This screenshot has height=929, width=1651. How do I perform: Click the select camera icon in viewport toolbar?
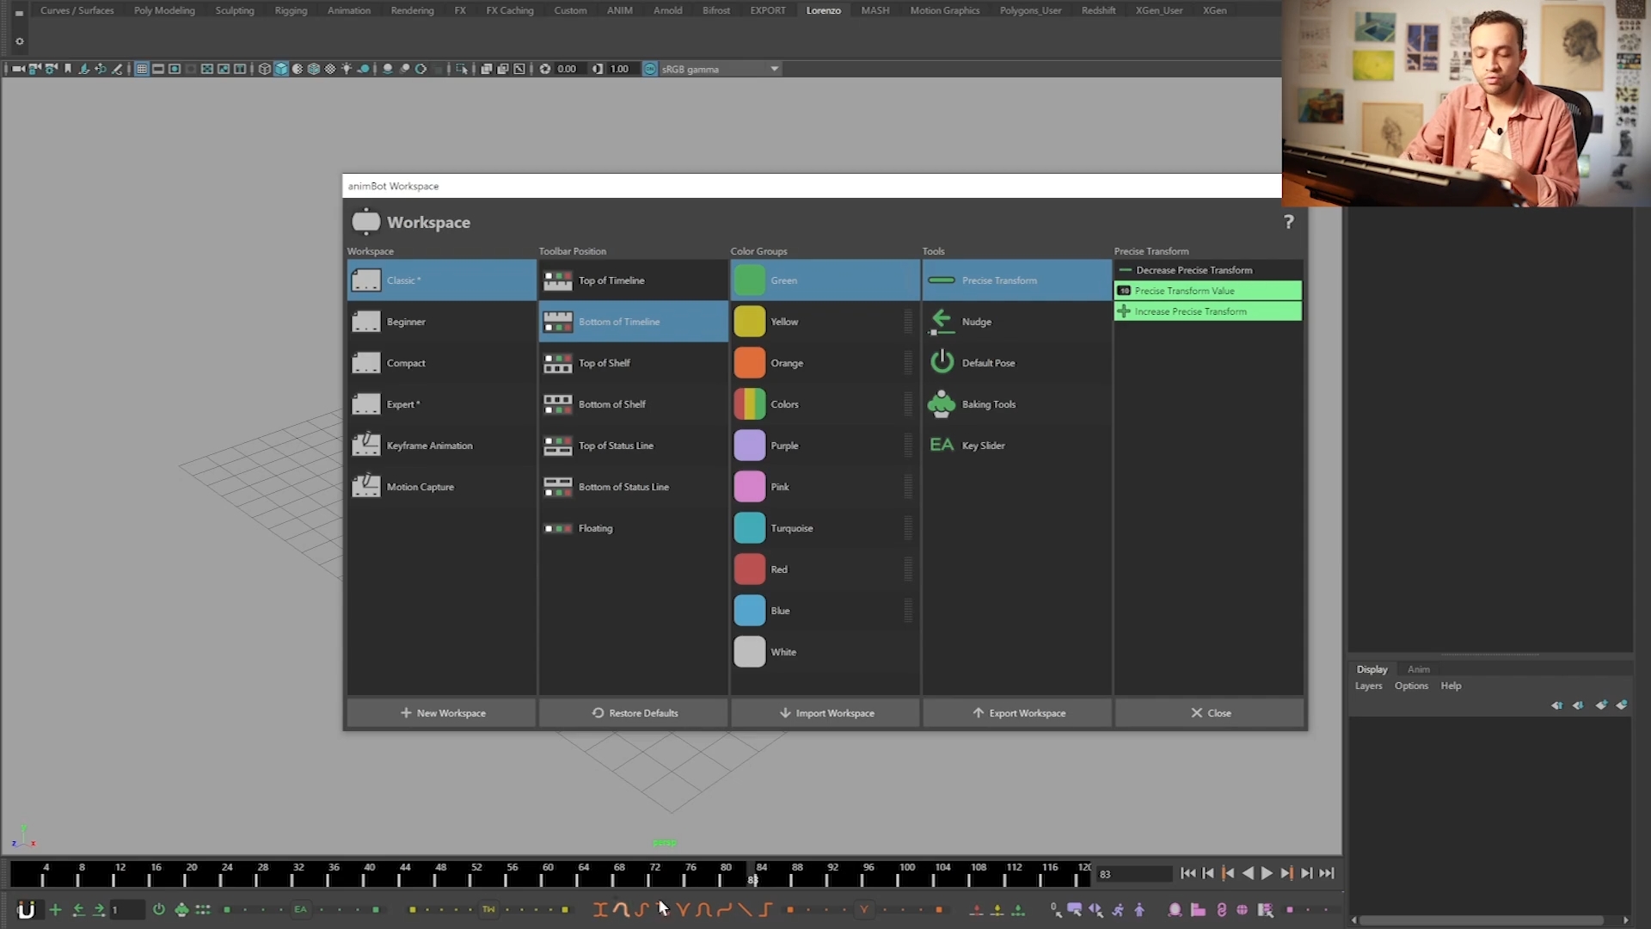click(18, 69)
